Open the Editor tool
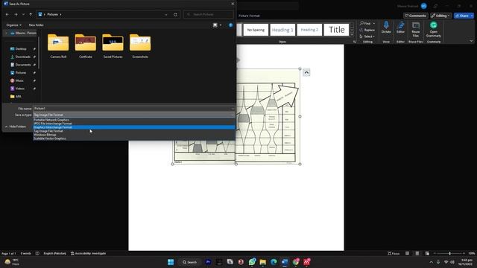Image resolution: width=477 pixels, height=268 pixels. pyautogui.click(x=400, y=28)
